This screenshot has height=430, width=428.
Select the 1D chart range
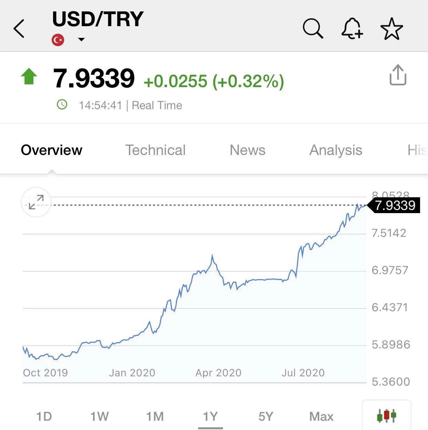(44, 417)
